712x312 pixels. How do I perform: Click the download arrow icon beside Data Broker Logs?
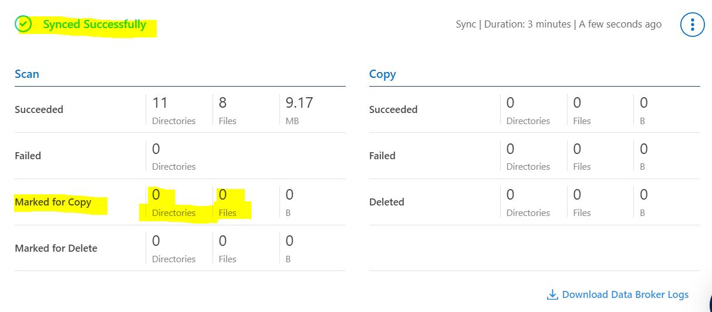[x=552, y=294]
